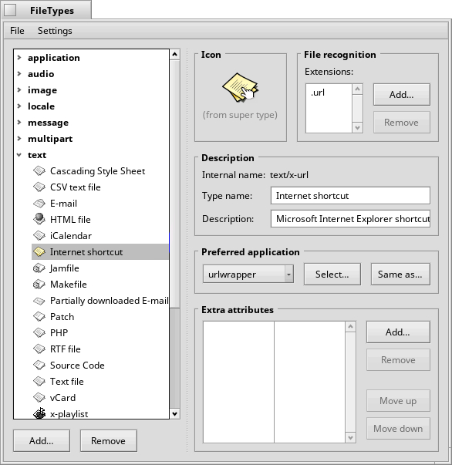452x465 pixels.
Task: Click the file type list scrollbar down arrow
Action: [174, 413]
